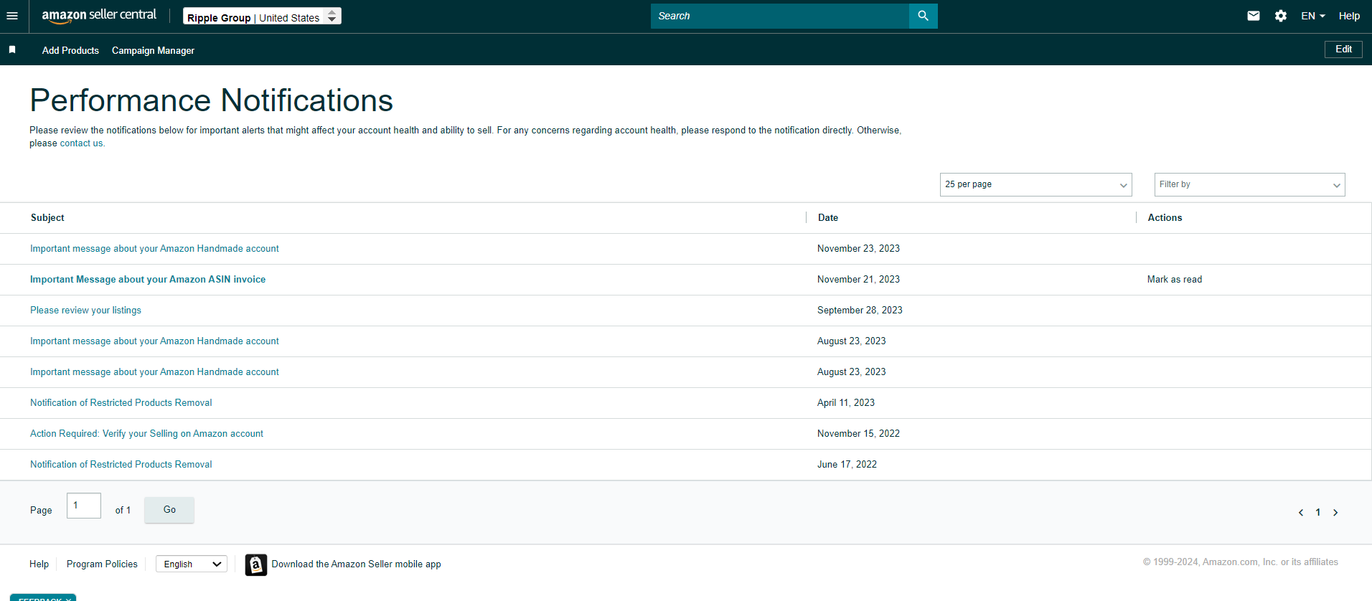Click the Help footer link

(39, 564)
